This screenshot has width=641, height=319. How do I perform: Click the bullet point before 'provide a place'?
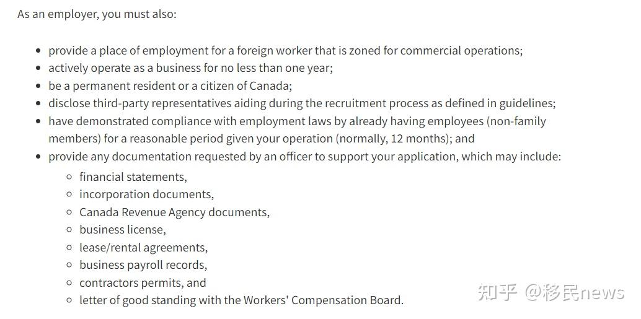38,51
